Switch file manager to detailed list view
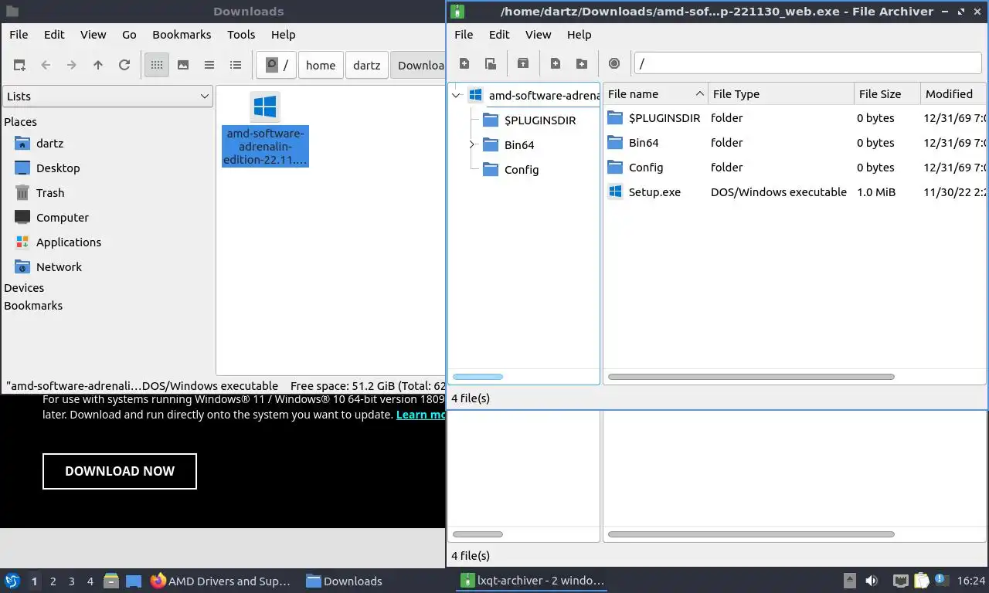The height and width of the screenshot is (593, 989). tap(236, 65)
